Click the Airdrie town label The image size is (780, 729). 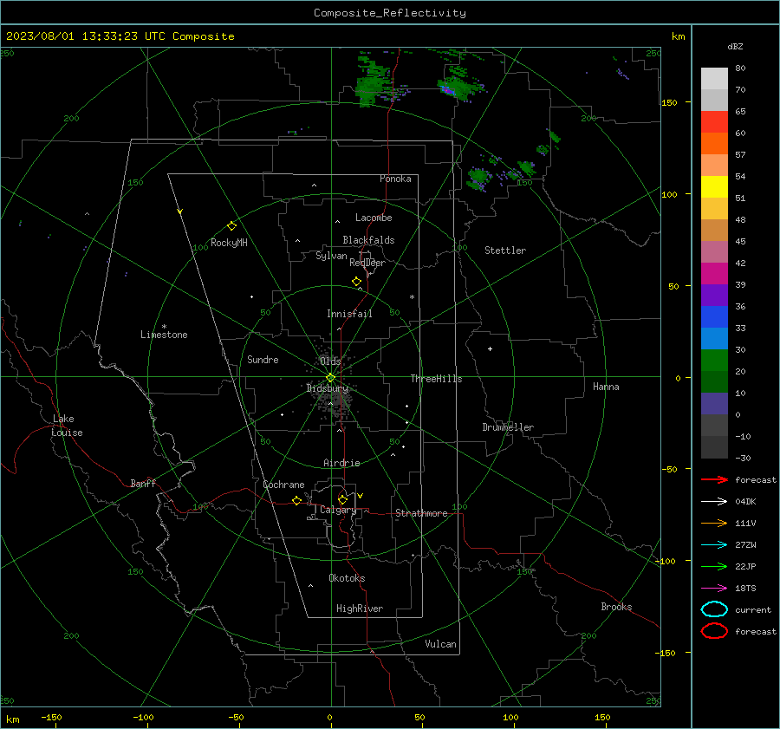point(341,463)
